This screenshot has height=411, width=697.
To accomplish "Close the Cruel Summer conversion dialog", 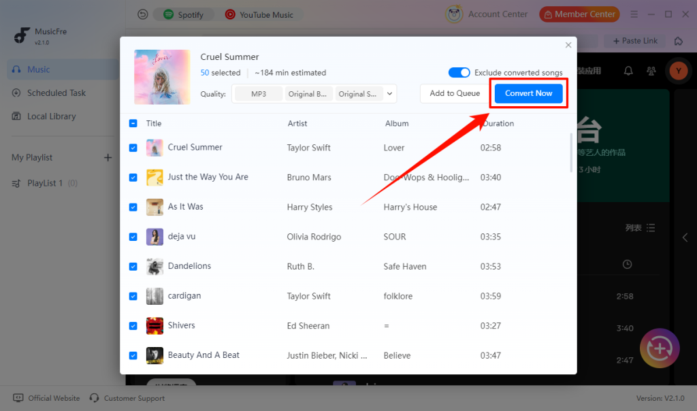I will pos(568,45).
